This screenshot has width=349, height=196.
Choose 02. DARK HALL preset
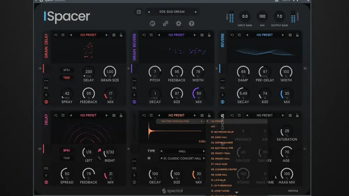coord(219,137)
